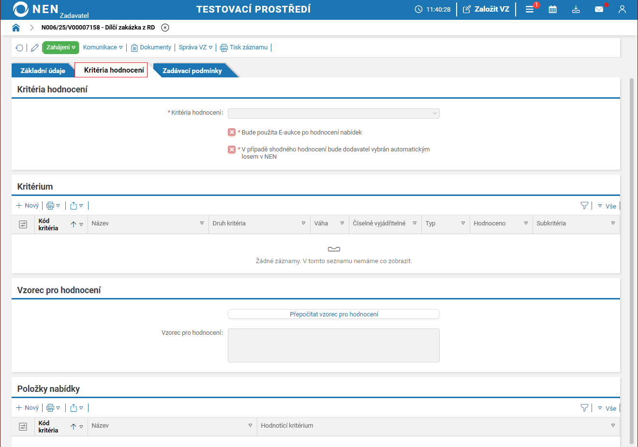638x447 pixels.
Task: Sort Kritérium table by Kód kritéria arrow
Action: pyautogui.click(x=74, y=224)
